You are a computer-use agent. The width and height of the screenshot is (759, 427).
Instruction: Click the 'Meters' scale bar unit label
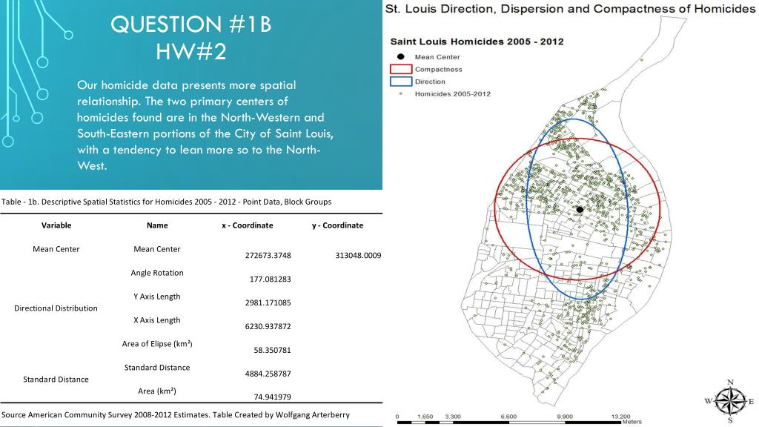point(632,422)
